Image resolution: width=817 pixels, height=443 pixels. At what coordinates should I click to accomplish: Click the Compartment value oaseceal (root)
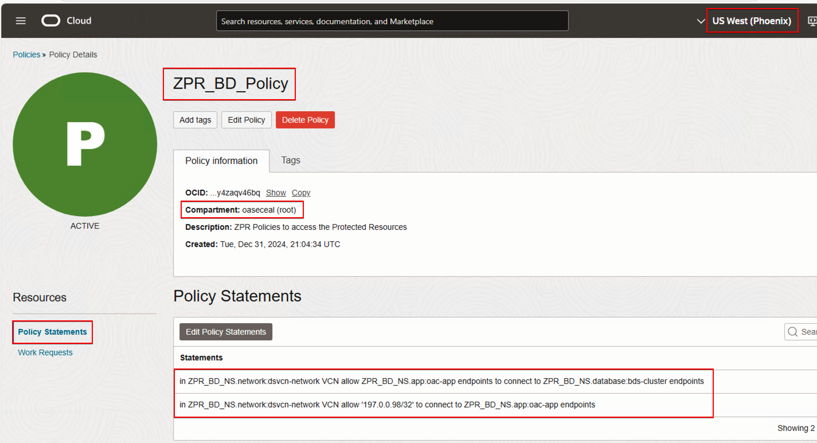click(269, 210)
